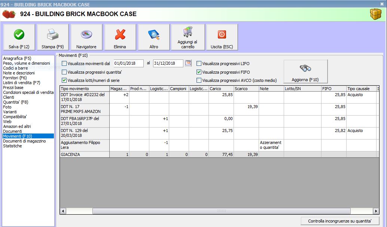Click the Elimina red X button

tap(120, 37)
